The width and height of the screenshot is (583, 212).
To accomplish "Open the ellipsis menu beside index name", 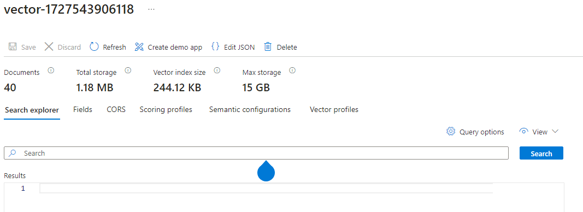I will click(x=151, y=9).
